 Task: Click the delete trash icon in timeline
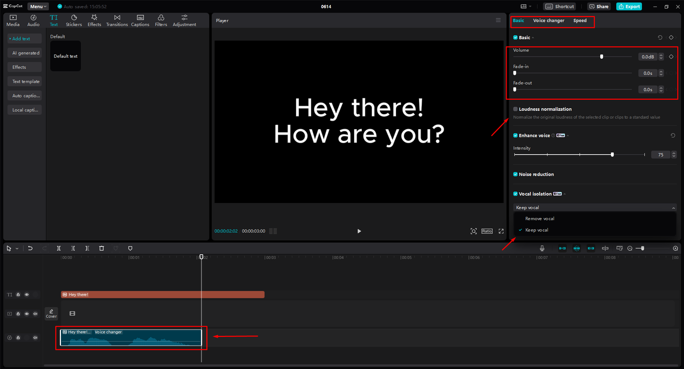click(x=102, y=248)
